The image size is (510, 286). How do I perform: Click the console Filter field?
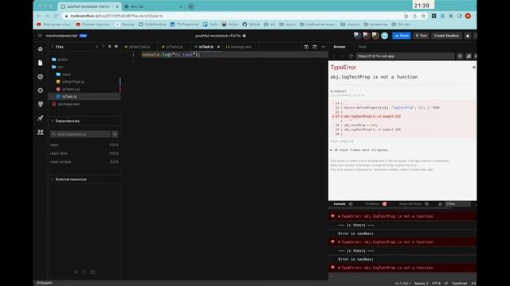click(x=457, y=204)
